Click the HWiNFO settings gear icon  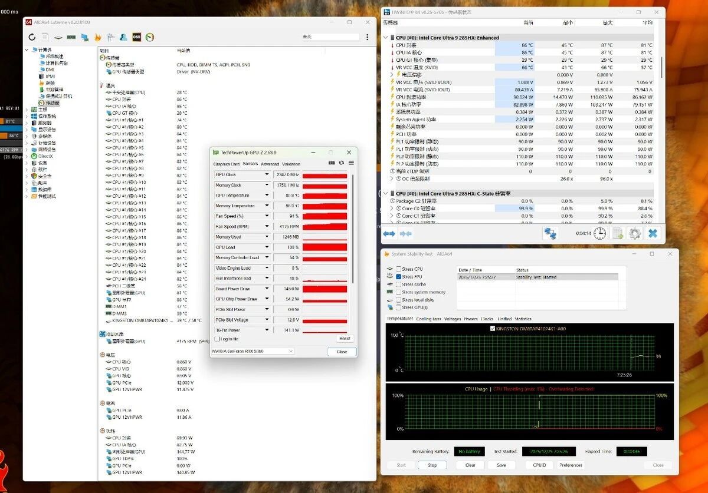click(635, 233)
